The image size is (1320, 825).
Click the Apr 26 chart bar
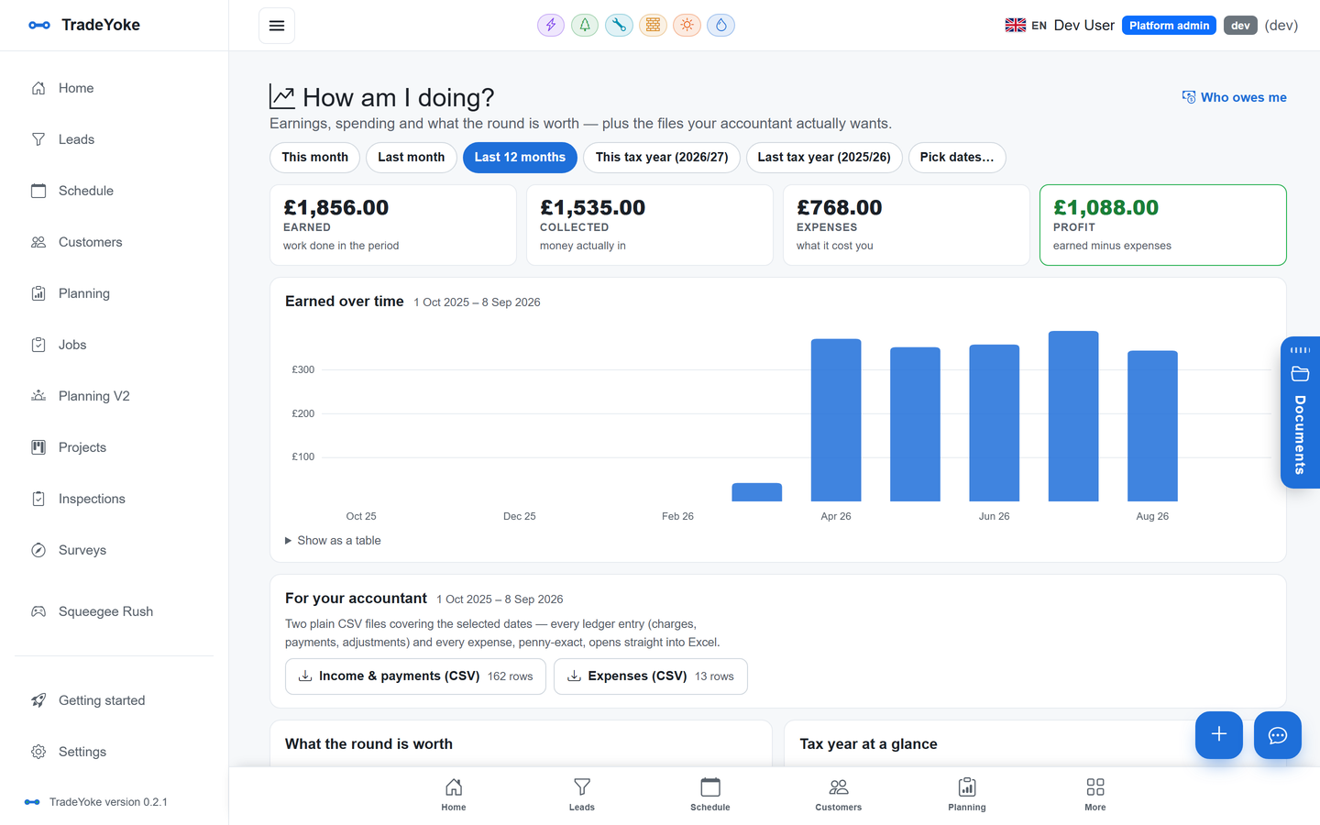click(836, 420)
